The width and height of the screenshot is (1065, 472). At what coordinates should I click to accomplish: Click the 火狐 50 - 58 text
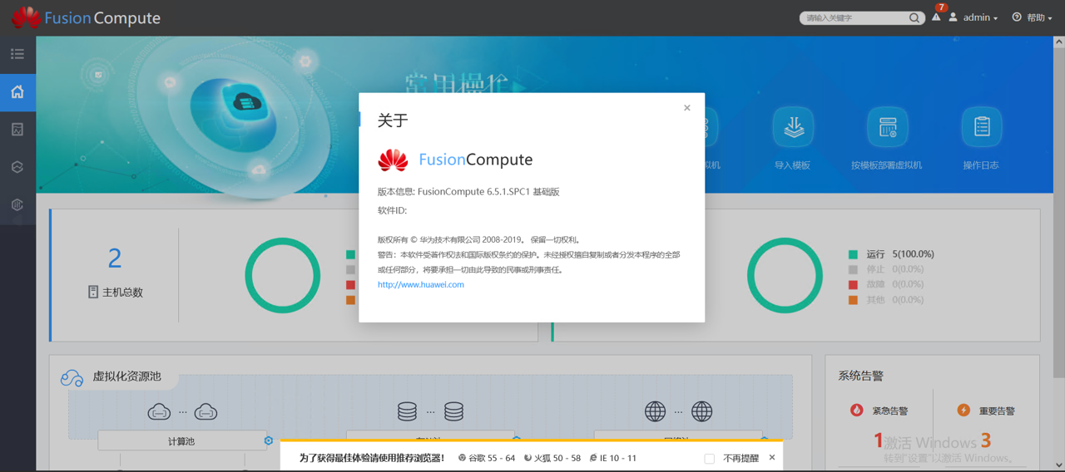click(x=557, y=458)
